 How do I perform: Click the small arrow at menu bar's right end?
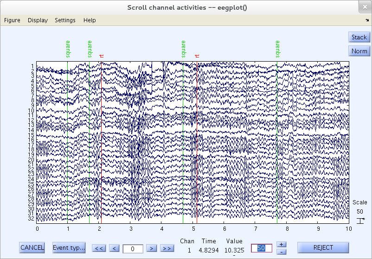tap(366, 20)
